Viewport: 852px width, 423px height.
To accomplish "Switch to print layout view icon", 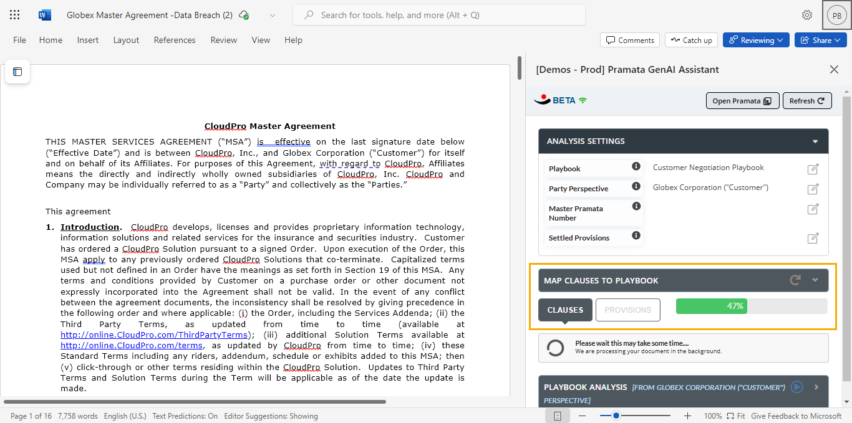I will click(558, 416).
